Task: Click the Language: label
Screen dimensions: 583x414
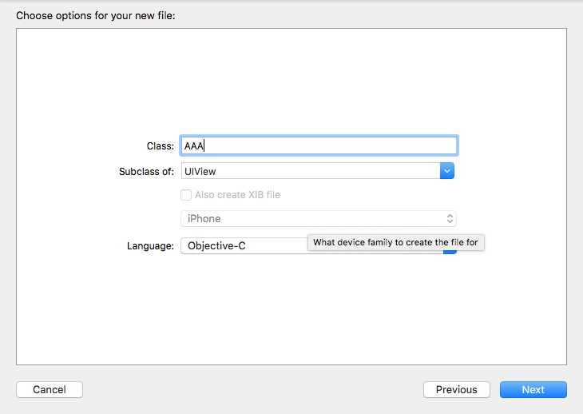Action: tap(151, 246)
